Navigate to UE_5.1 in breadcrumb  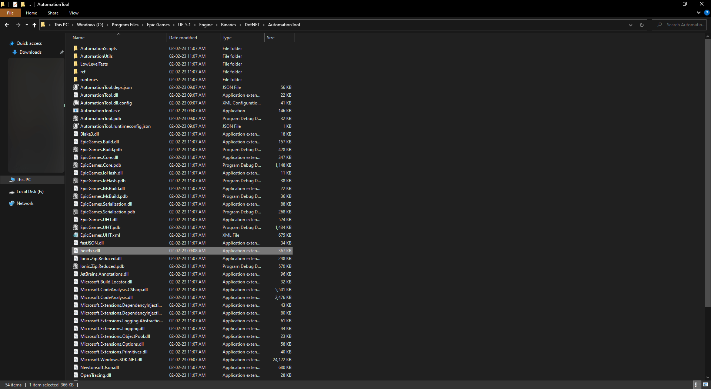184,25
